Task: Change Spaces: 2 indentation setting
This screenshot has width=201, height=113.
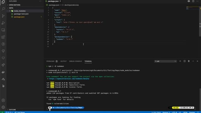Action: pos(166,112)
